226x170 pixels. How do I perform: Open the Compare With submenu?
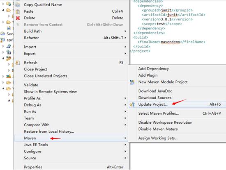tap(71, 125)
